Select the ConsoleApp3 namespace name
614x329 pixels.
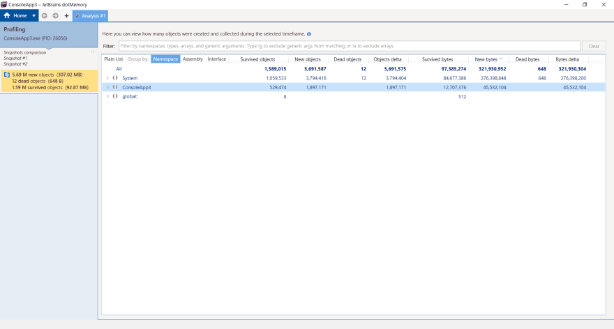coord(136,87)
